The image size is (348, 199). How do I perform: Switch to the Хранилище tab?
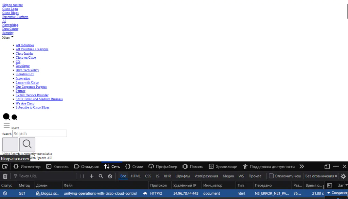pos(223,167)
